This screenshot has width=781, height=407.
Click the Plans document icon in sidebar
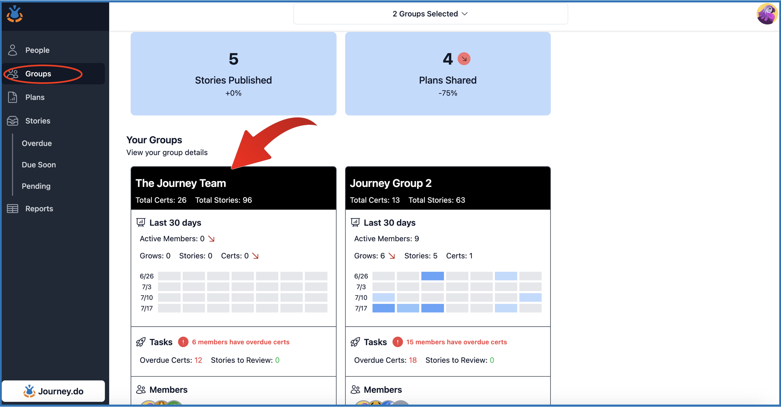point(13,97)
